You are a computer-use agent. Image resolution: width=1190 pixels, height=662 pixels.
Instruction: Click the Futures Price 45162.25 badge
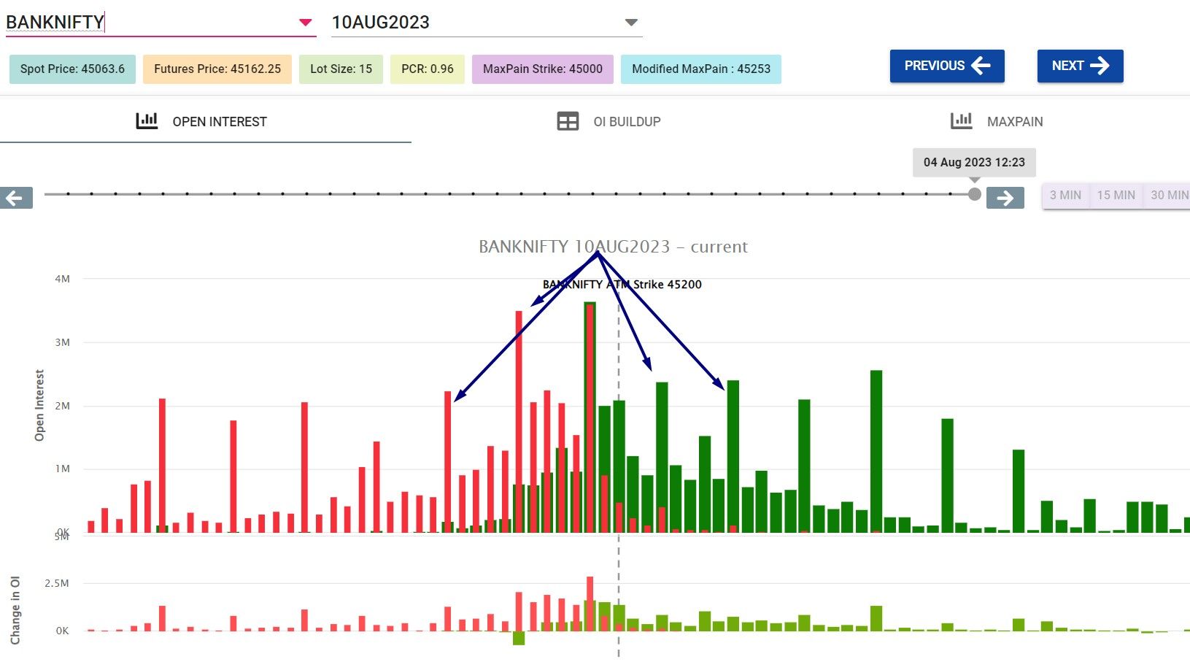(x=217, y=69)
